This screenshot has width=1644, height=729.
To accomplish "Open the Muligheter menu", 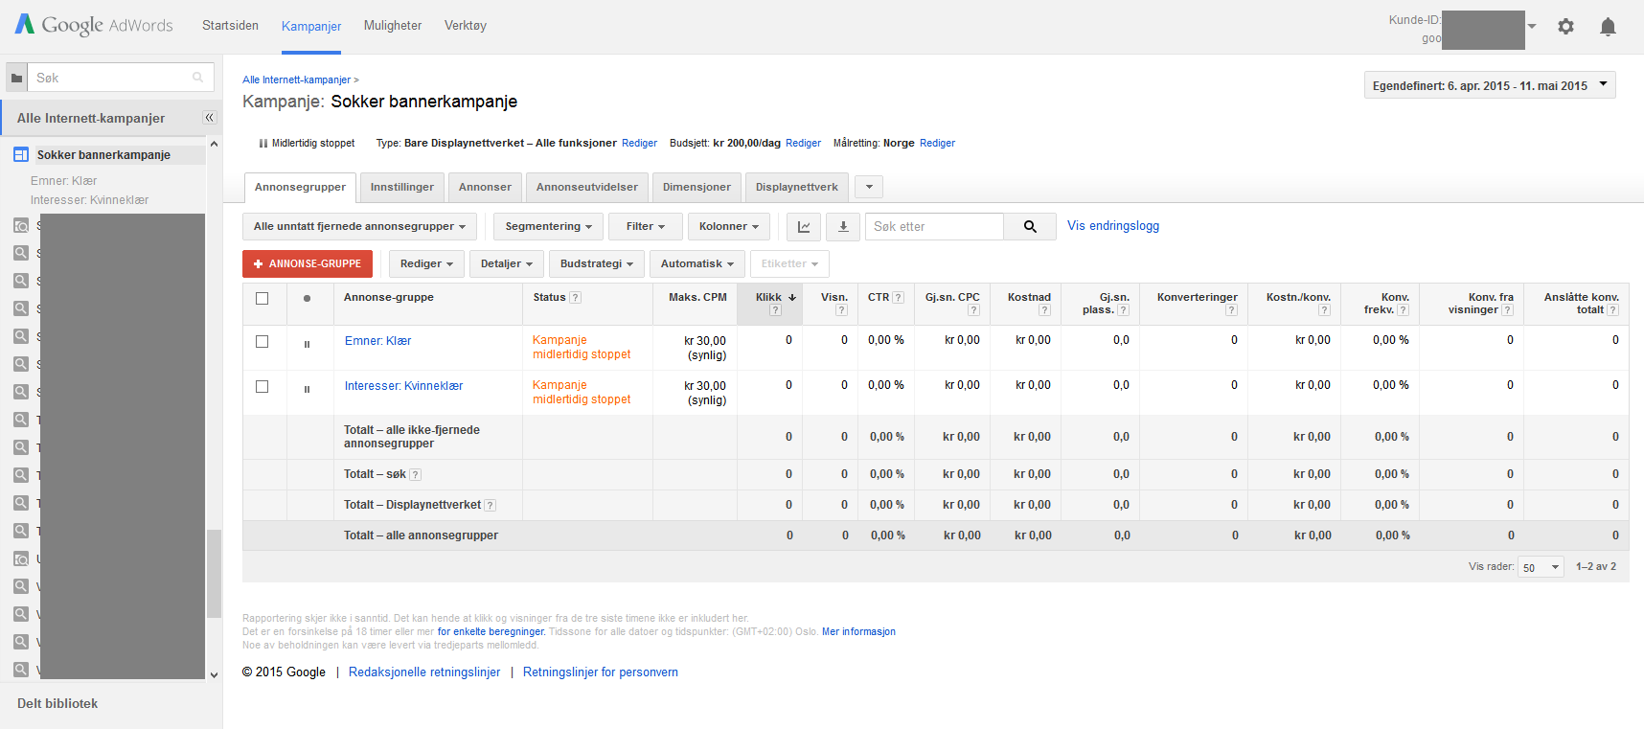I will pyautogui.click(x=393, y=26).
